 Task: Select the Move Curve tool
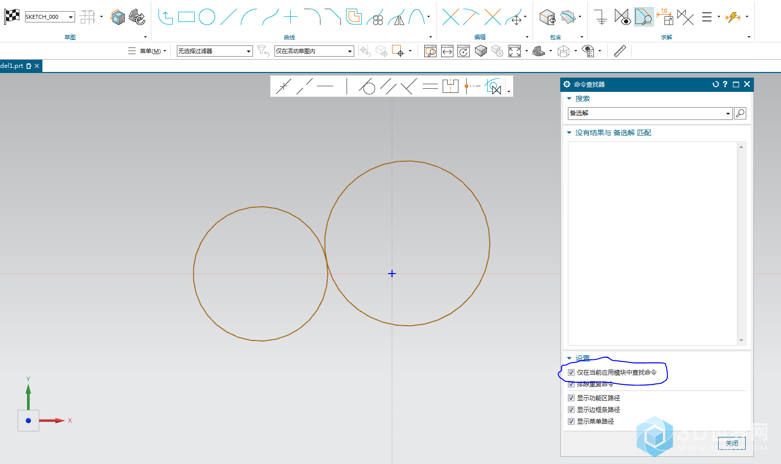[514, 17]
